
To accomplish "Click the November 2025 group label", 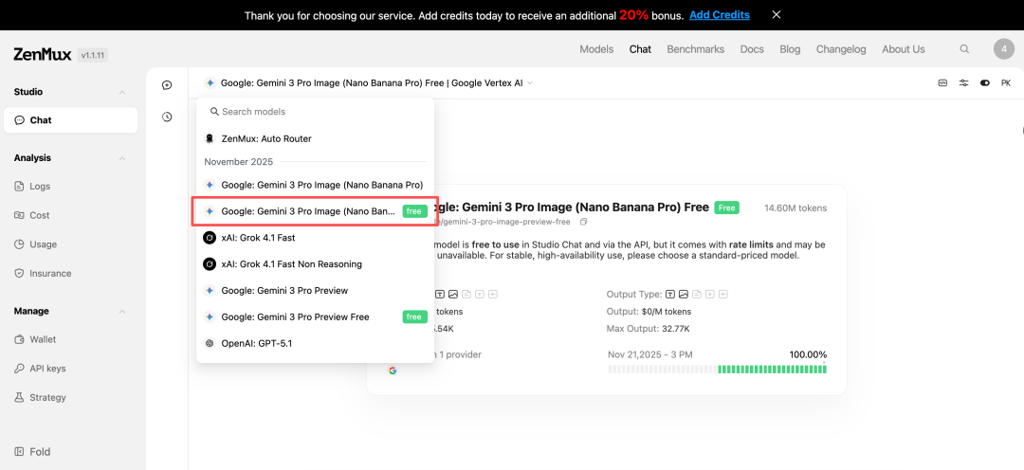I will [238, 161].
